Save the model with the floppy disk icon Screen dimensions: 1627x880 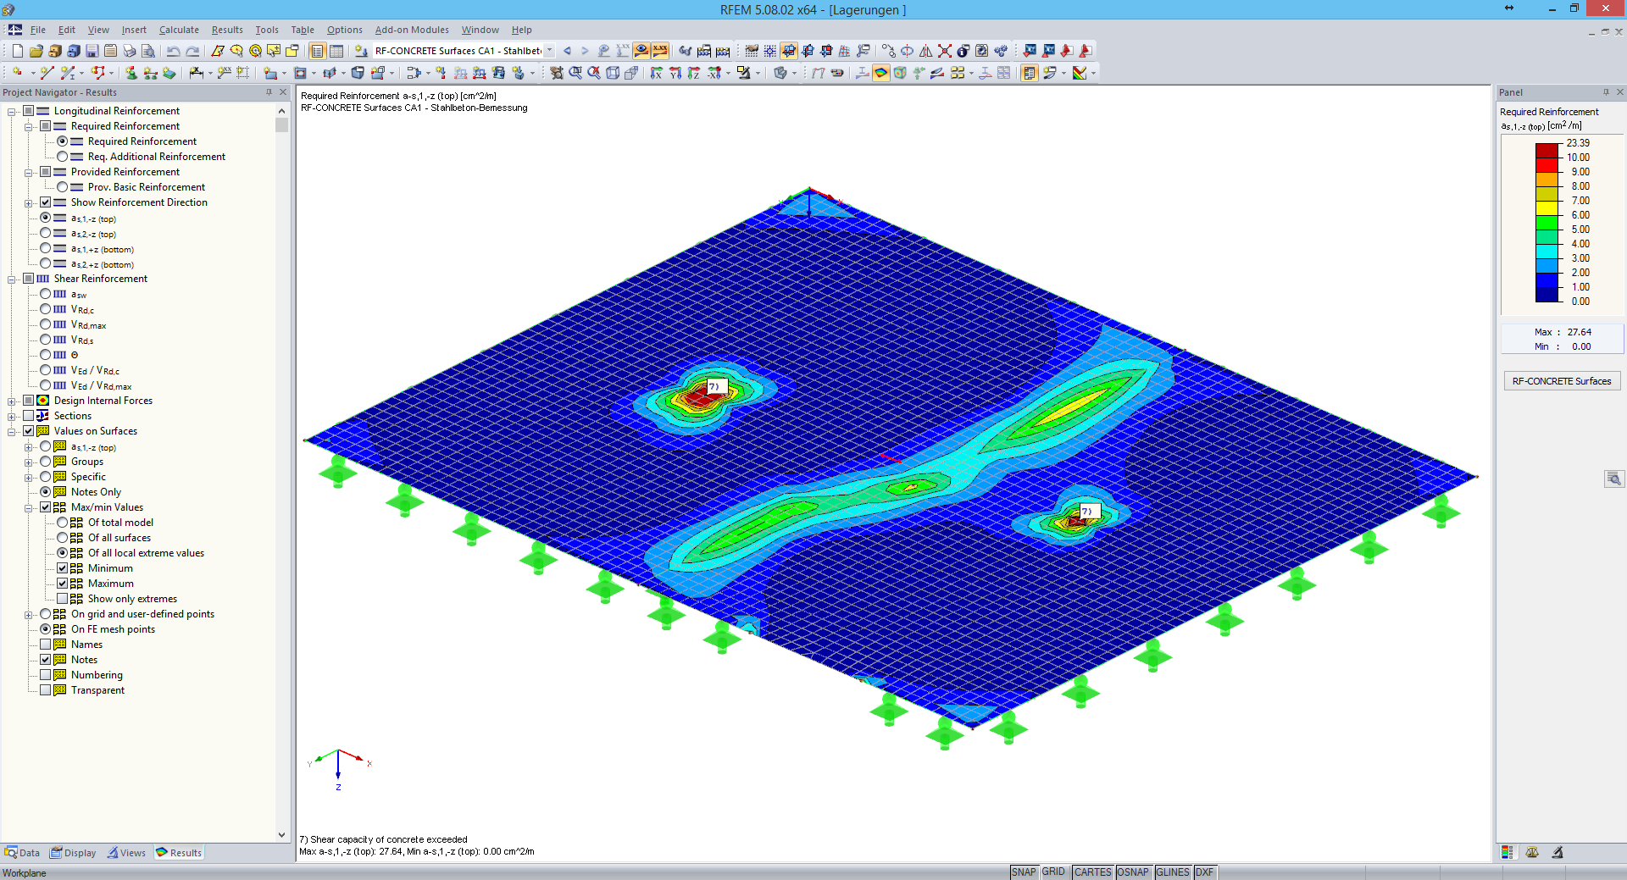92,51
